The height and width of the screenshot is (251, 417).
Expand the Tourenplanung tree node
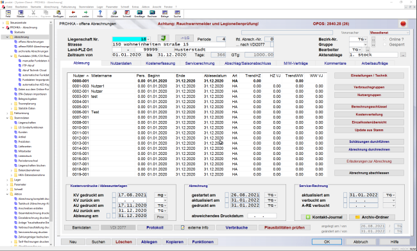coord(12,104)
